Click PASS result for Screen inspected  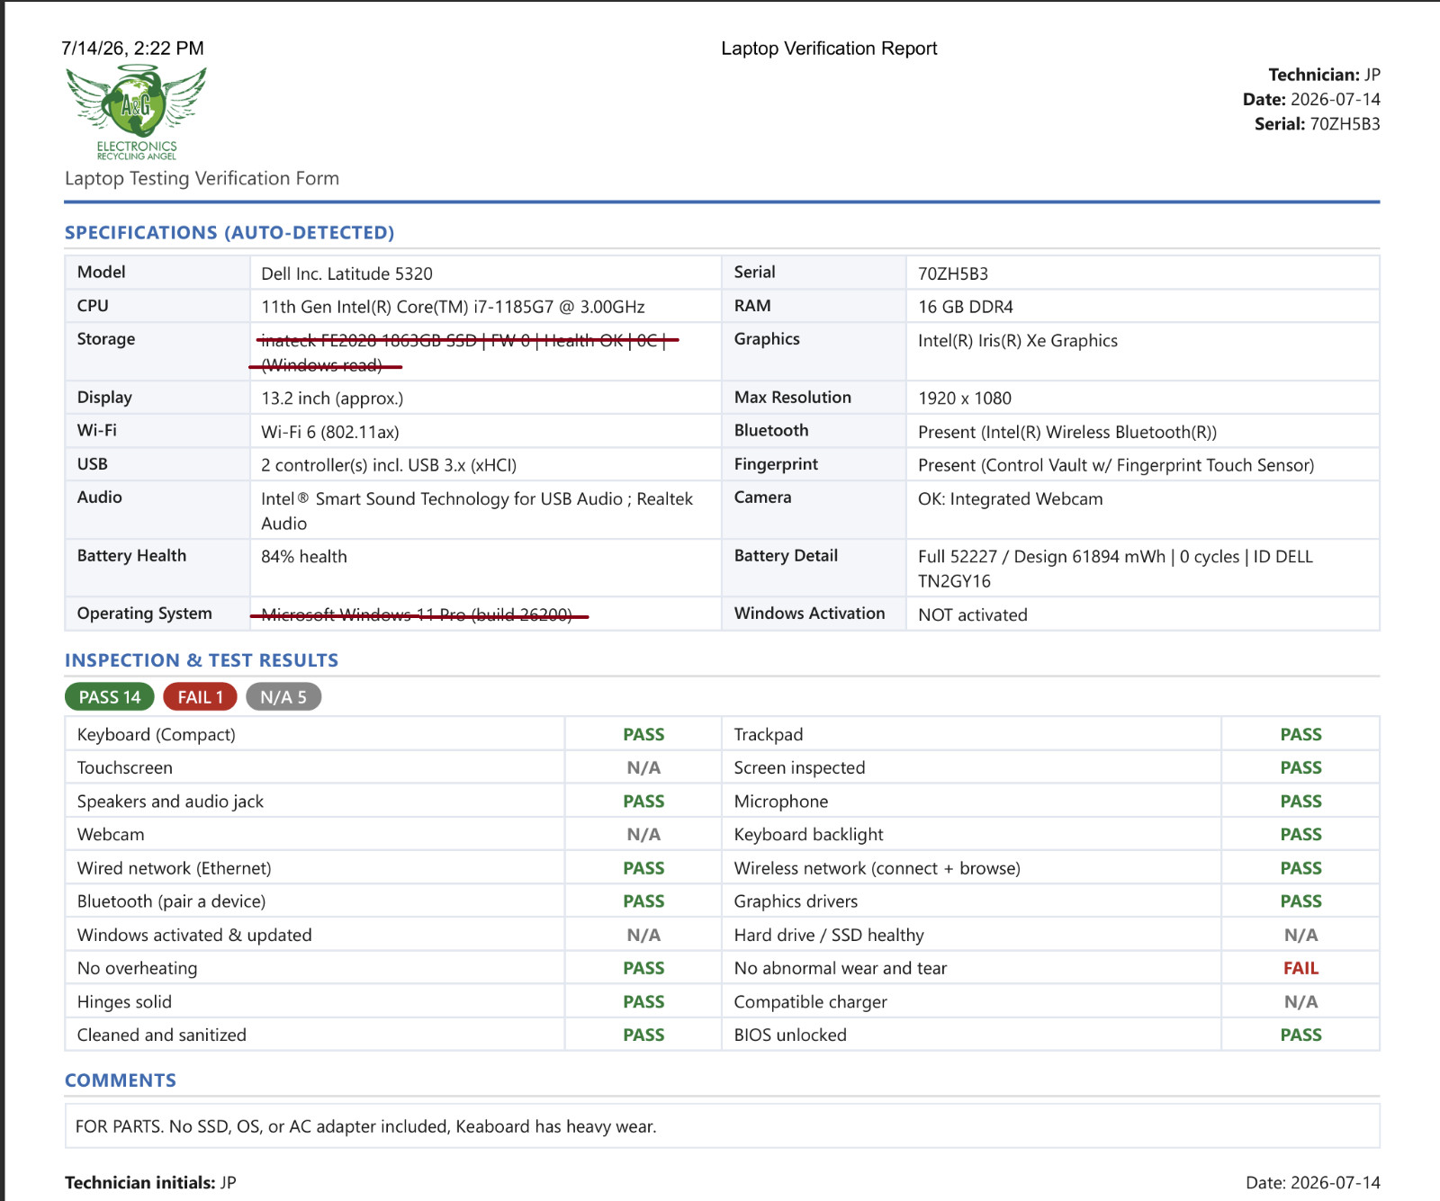pos(1300,768)
